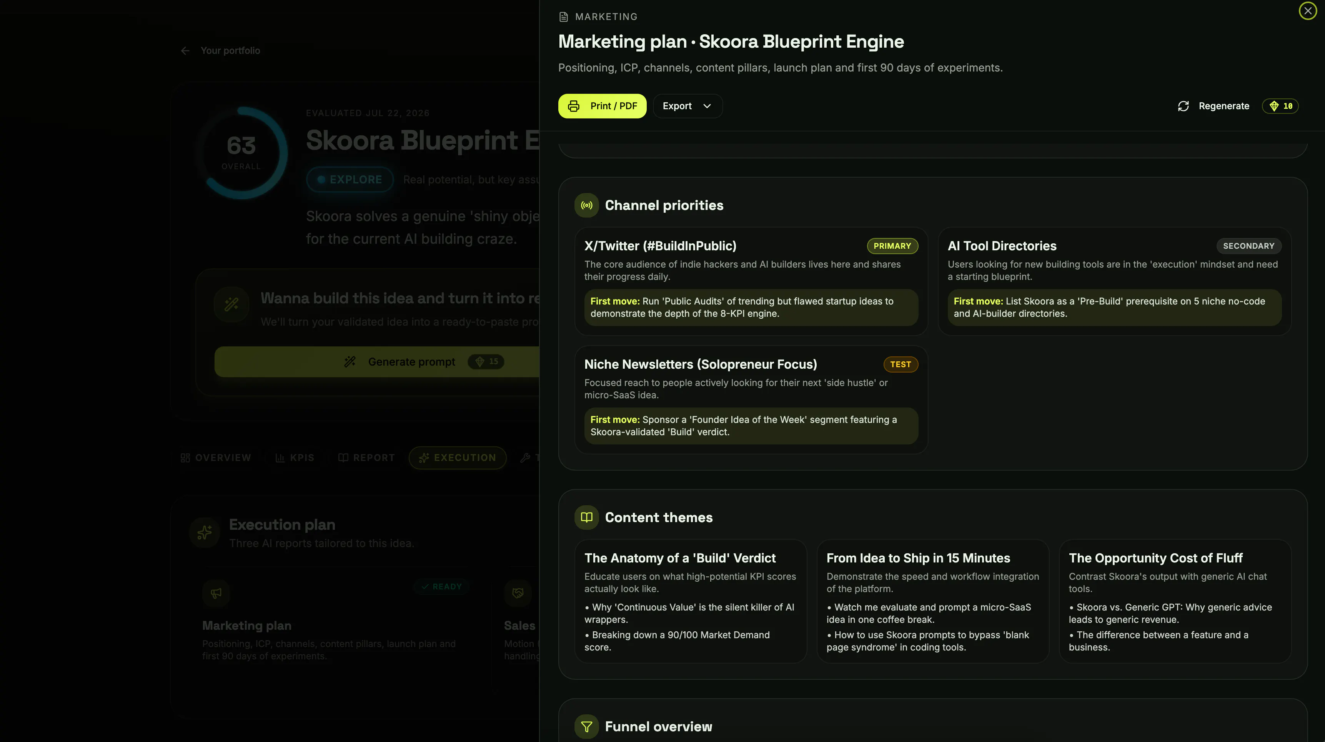Select the X/Twitter (#BuildInPublic) channel title
Screen dimensions: 1325x742
(x=661, y=246)
